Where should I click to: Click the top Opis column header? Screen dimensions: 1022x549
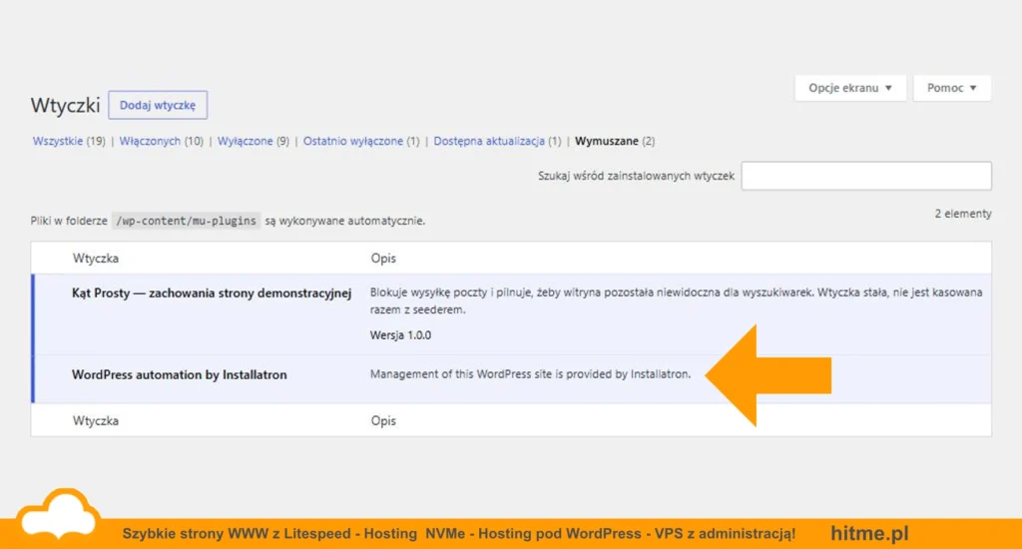tap(383, 259)
